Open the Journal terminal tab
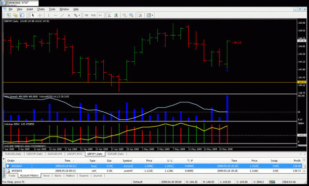309x186 pixels. point(97,176)
